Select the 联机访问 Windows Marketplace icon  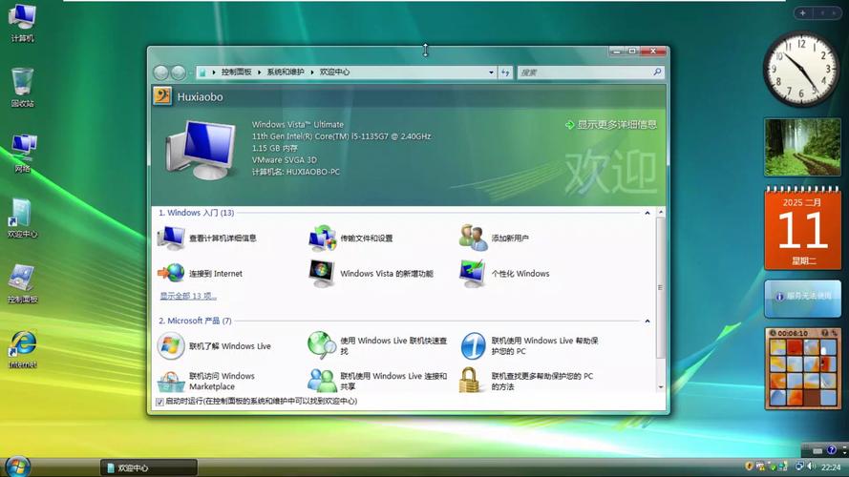[171, 381]
